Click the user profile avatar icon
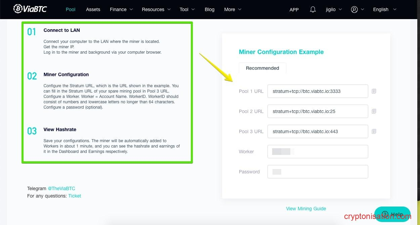The image size is (420, 225). [x=354, y=9]
